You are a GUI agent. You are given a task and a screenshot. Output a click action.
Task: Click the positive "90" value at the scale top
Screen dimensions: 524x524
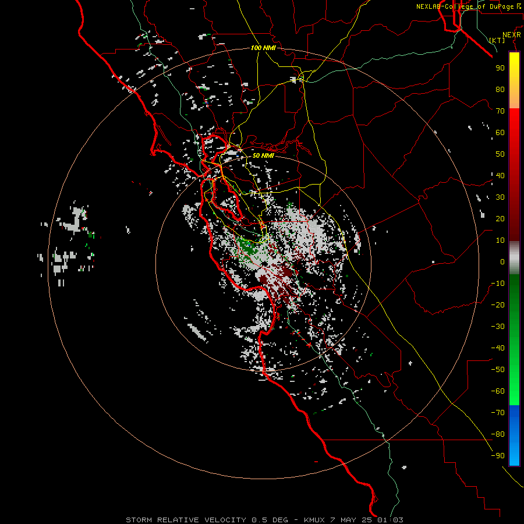click(x=500, y=68)
